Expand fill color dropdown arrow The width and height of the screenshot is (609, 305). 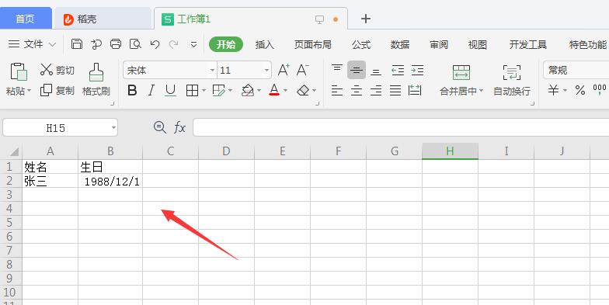coord(259,91)
